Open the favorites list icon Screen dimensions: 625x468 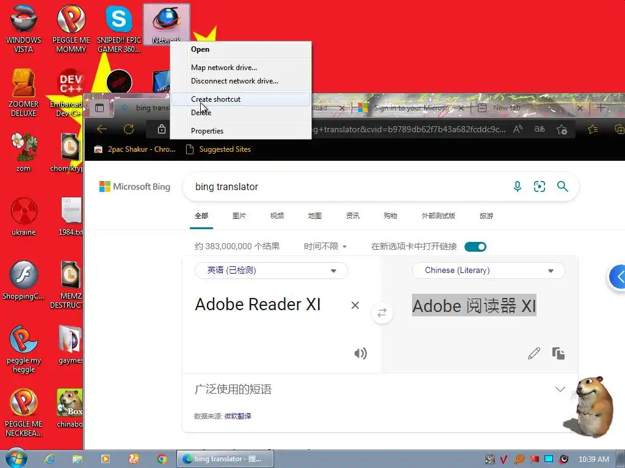coord(593,129)
